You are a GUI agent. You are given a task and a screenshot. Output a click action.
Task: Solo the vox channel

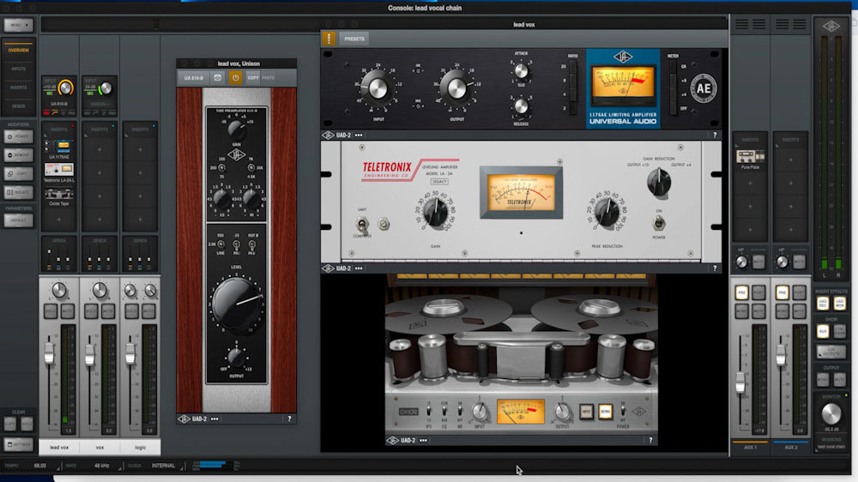[90, 310]
